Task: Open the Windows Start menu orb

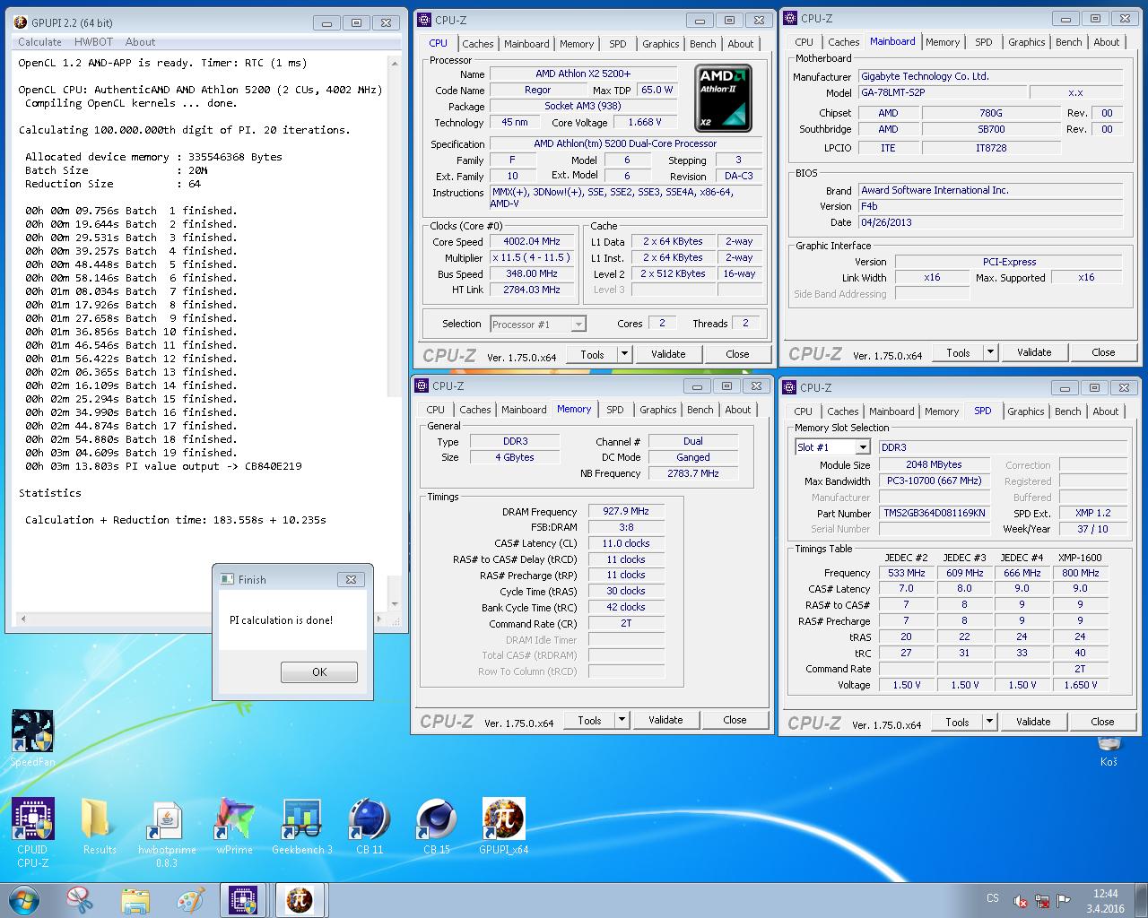Action: pyautogui.click(x=24, y=899)
